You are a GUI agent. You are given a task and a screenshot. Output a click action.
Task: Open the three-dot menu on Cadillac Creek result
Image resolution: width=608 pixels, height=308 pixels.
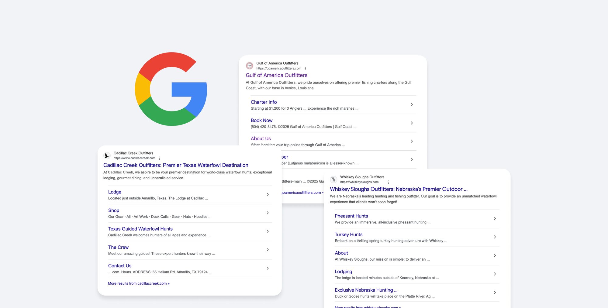coord(159,158)
